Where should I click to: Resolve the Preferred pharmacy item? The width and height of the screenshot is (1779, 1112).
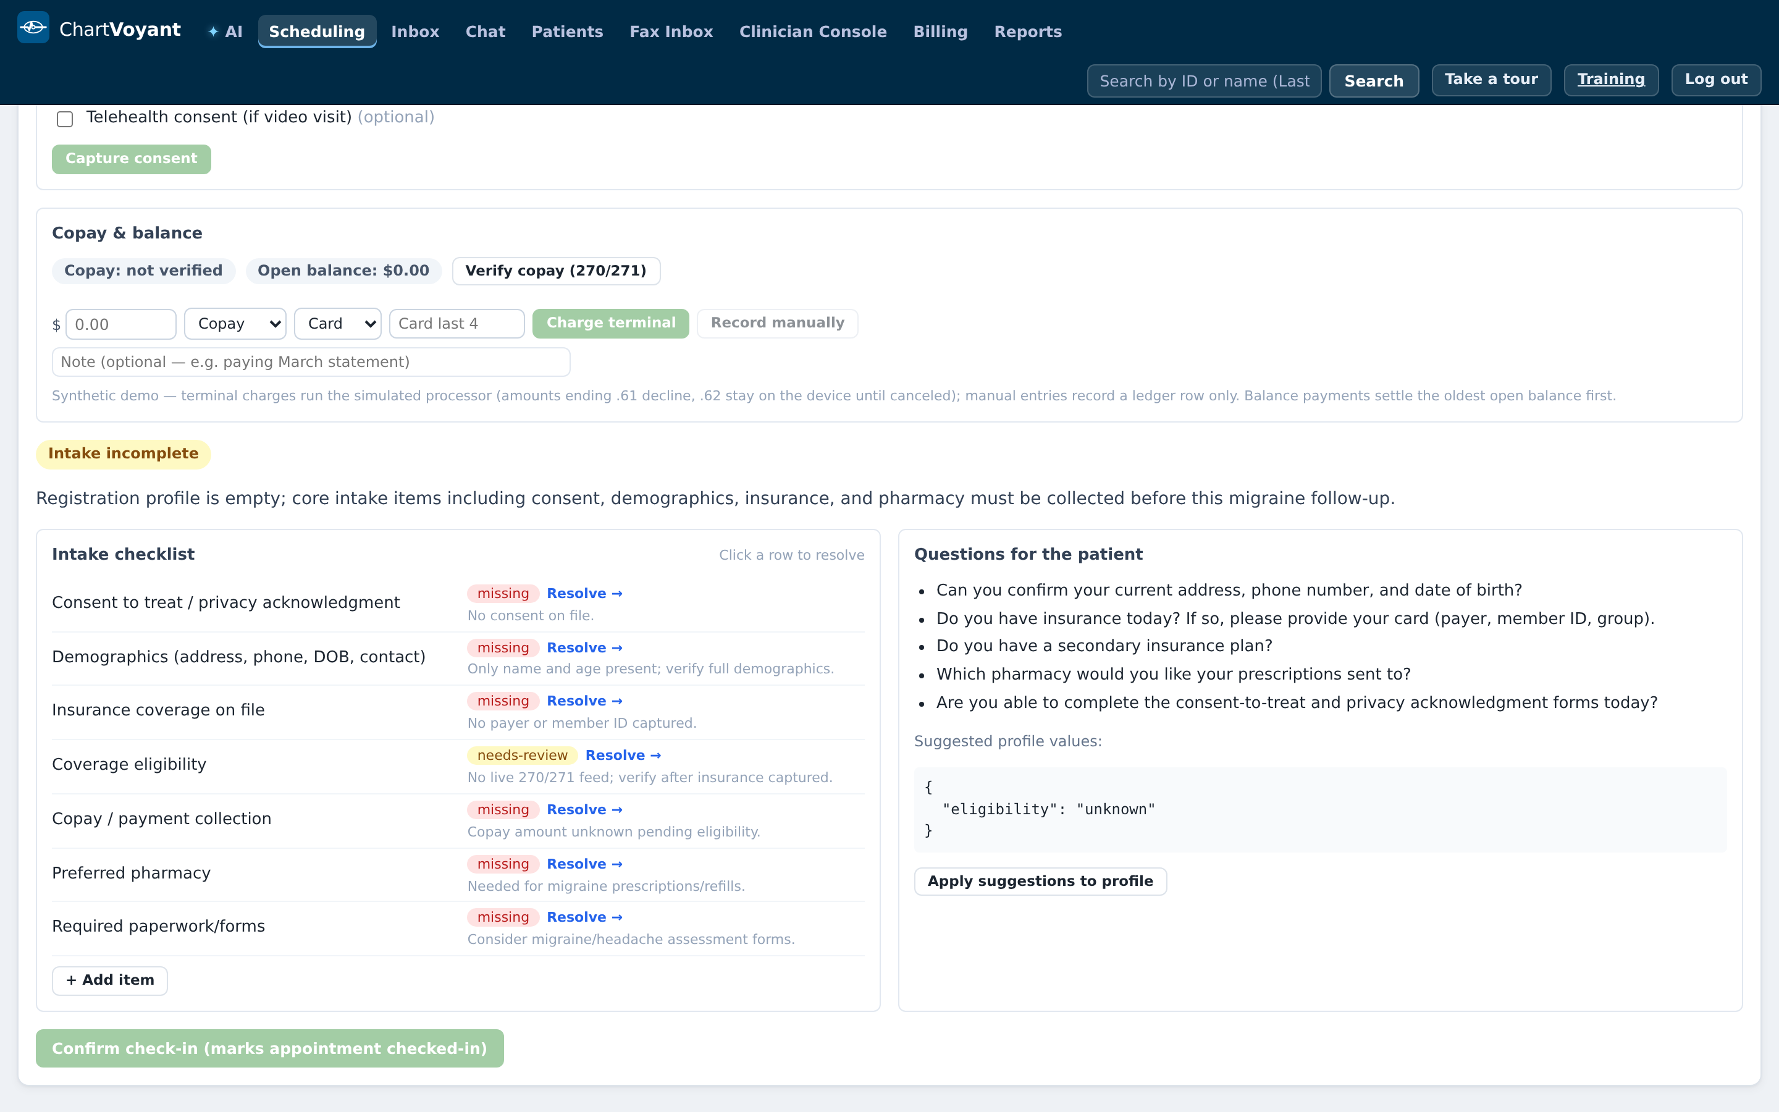tap(584, 864)
